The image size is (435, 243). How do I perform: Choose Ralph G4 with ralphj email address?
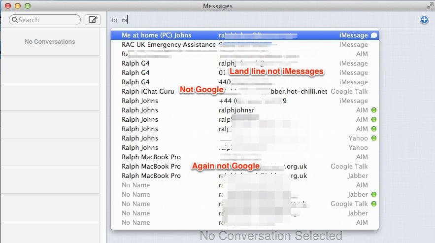[245, 63]
